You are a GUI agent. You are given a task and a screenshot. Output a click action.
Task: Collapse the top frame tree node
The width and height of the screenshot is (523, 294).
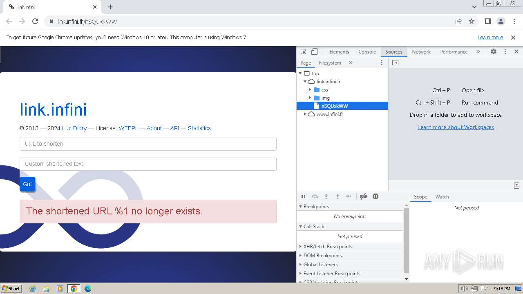(x=300, y=73)
